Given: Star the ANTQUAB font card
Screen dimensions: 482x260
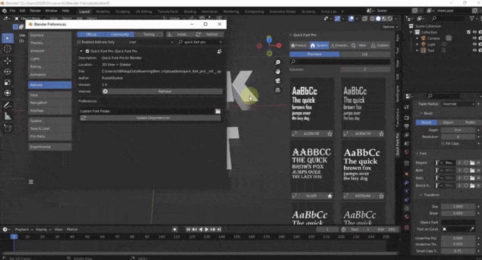Looking at the screenshot, I should (381, 196).
